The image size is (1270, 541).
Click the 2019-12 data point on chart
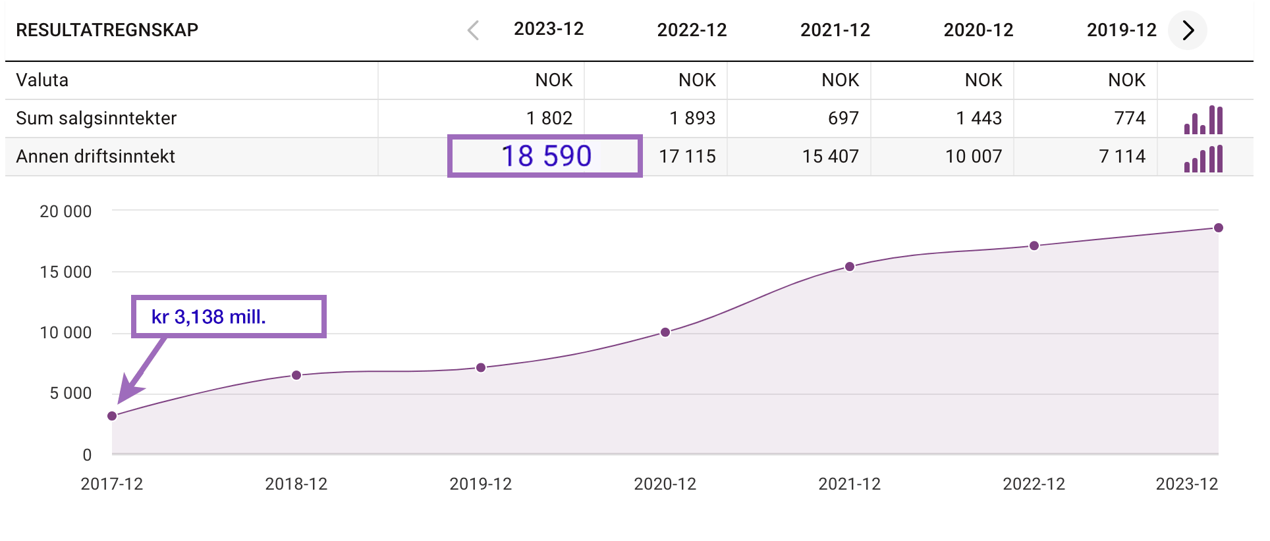pyautogui.click(x=481, y=368)
